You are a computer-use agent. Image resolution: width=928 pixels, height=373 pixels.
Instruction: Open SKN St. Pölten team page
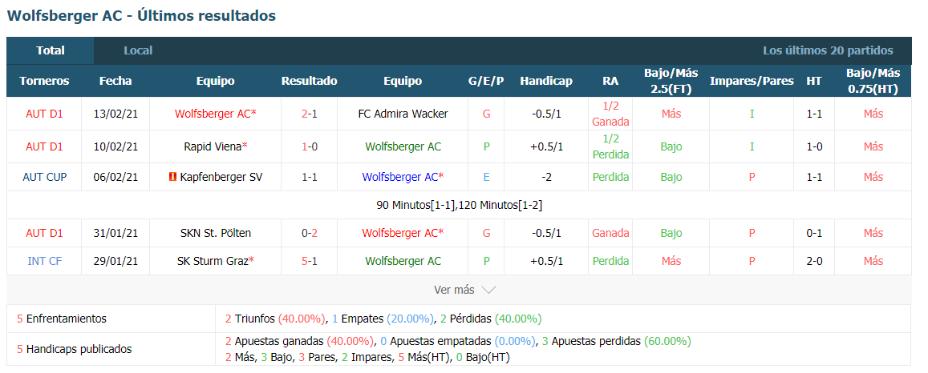tap(216, 233)
